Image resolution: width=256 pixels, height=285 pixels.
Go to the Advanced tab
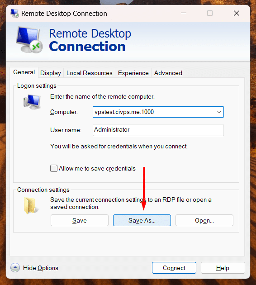click(168, 73)
